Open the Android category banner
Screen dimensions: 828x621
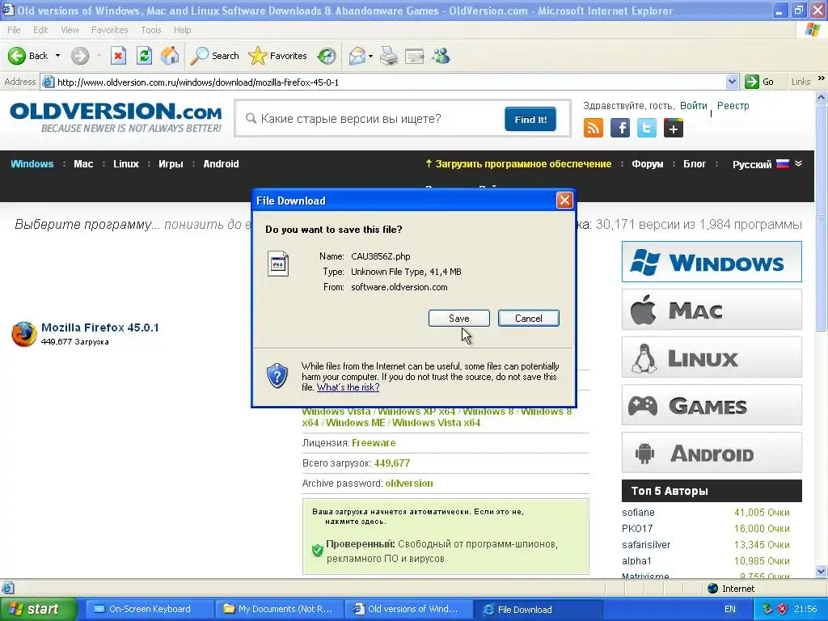712,453
